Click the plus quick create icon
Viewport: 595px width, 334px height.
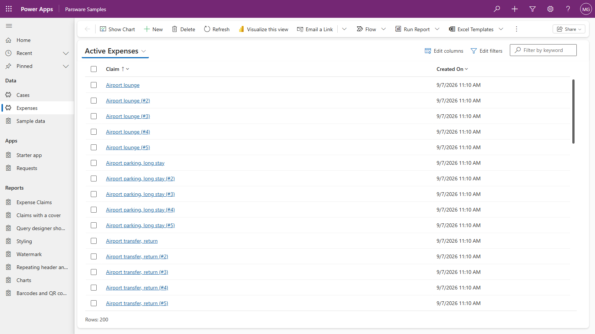point(515,9)
